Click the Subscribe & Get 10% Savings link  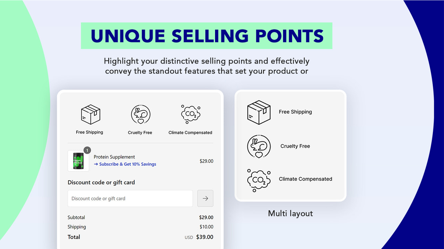[x=125, y=164]
